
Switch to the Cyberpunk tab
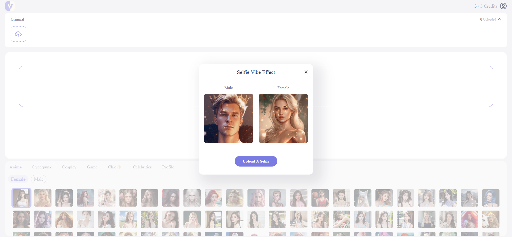[42, 167]
